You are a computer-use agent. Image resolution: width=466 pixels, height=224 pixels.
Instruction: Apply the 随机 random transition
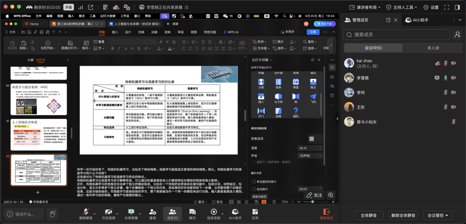295,111
